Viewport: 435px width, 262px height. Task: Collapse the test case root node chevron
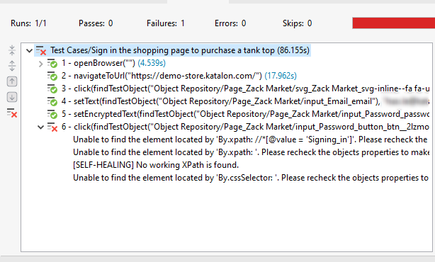(29, 51)
